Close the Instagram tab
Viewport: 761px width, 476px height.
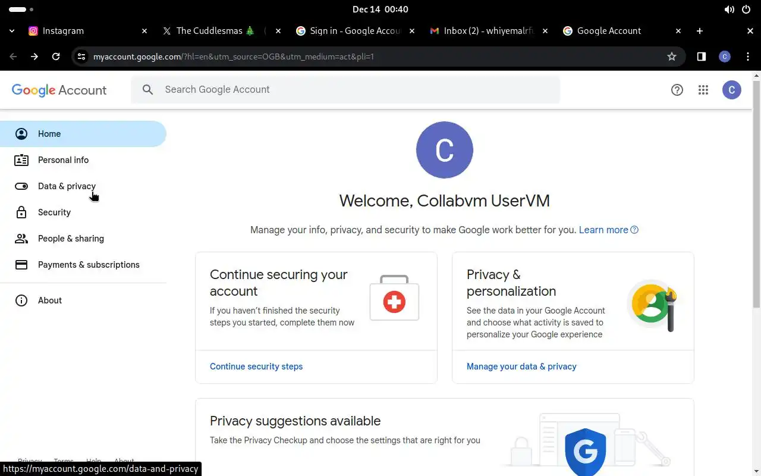tap(144, 31)
